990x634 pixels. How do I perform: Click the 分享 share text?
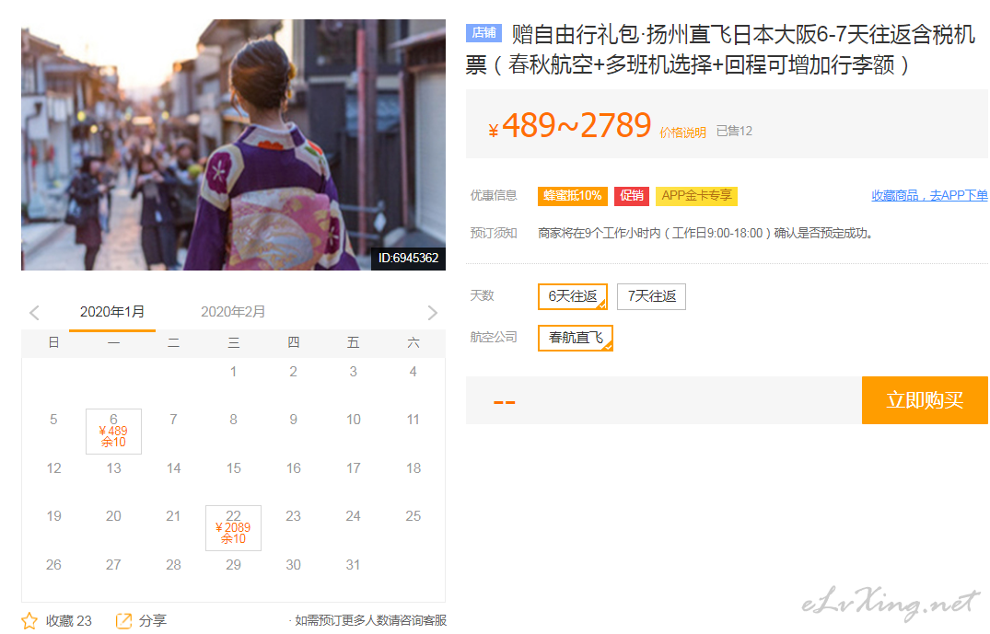(x=153, y=621)
